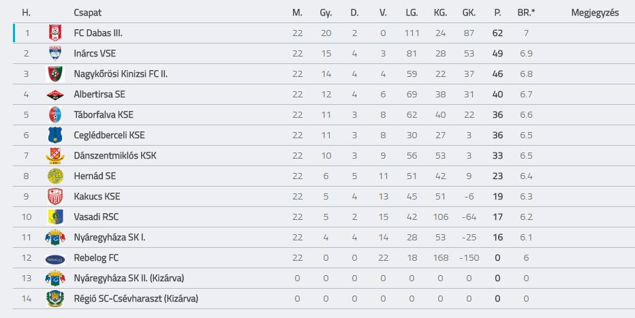Click the BR.* column header
Viewport: 635px width, 318px height.
point(526,12)
